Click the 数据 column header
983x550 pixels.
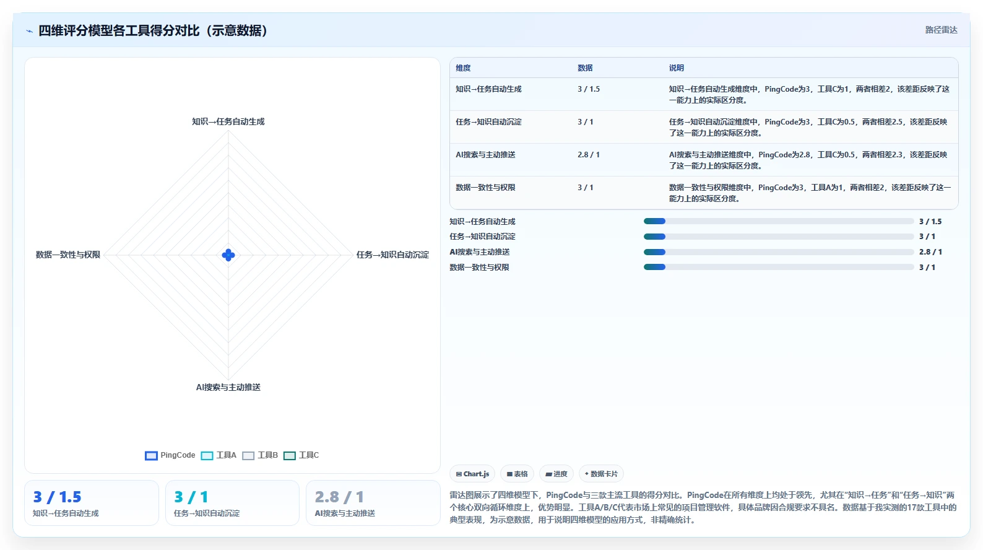tap(585, 68)
